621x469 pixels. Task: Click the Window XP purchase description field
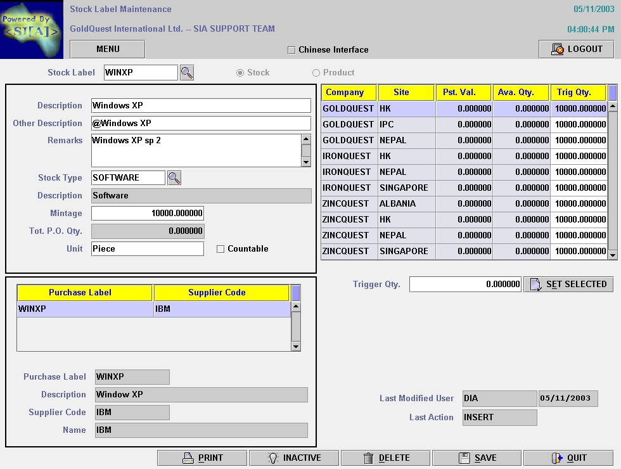point(202,395)
